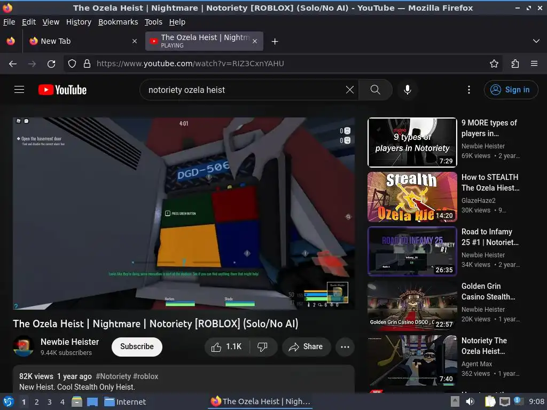Open the Newbie Heister channel name
This screenshot has height=410, width=547.
pos(69,342)
